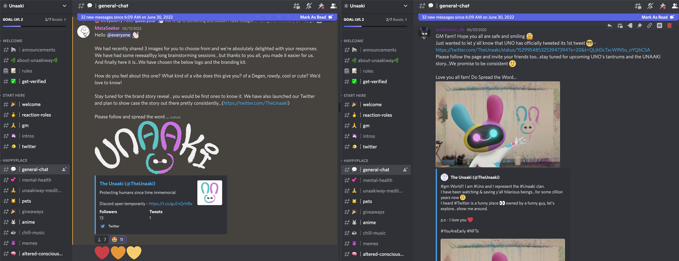Show pinned messages in left window
Screen dimensions: 679x261
321,6
